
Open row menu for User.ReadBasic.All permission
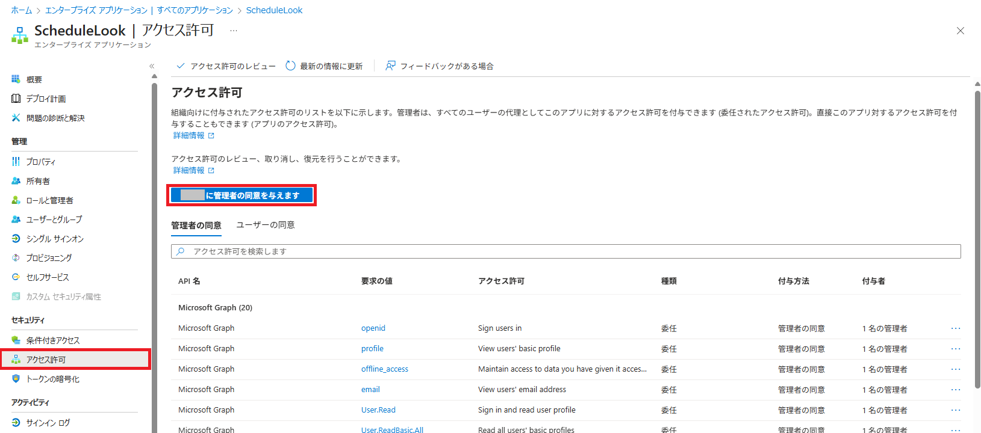pos(956,430)
